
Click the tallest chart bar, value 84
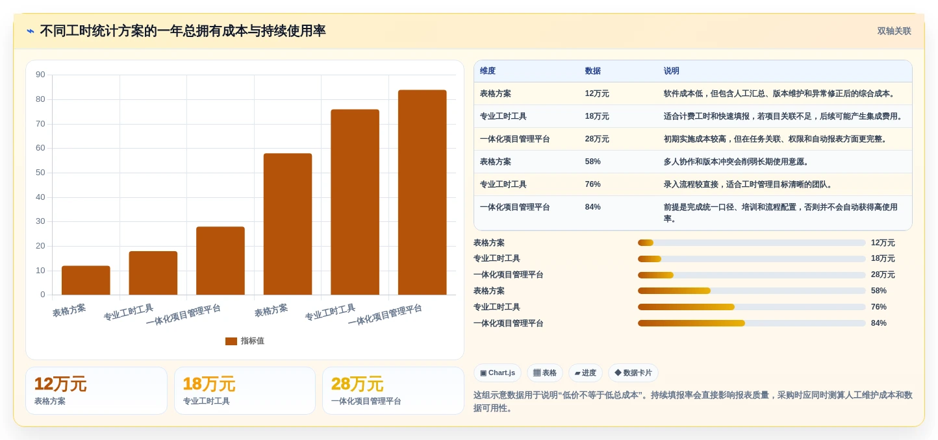(x=422, y=192)
